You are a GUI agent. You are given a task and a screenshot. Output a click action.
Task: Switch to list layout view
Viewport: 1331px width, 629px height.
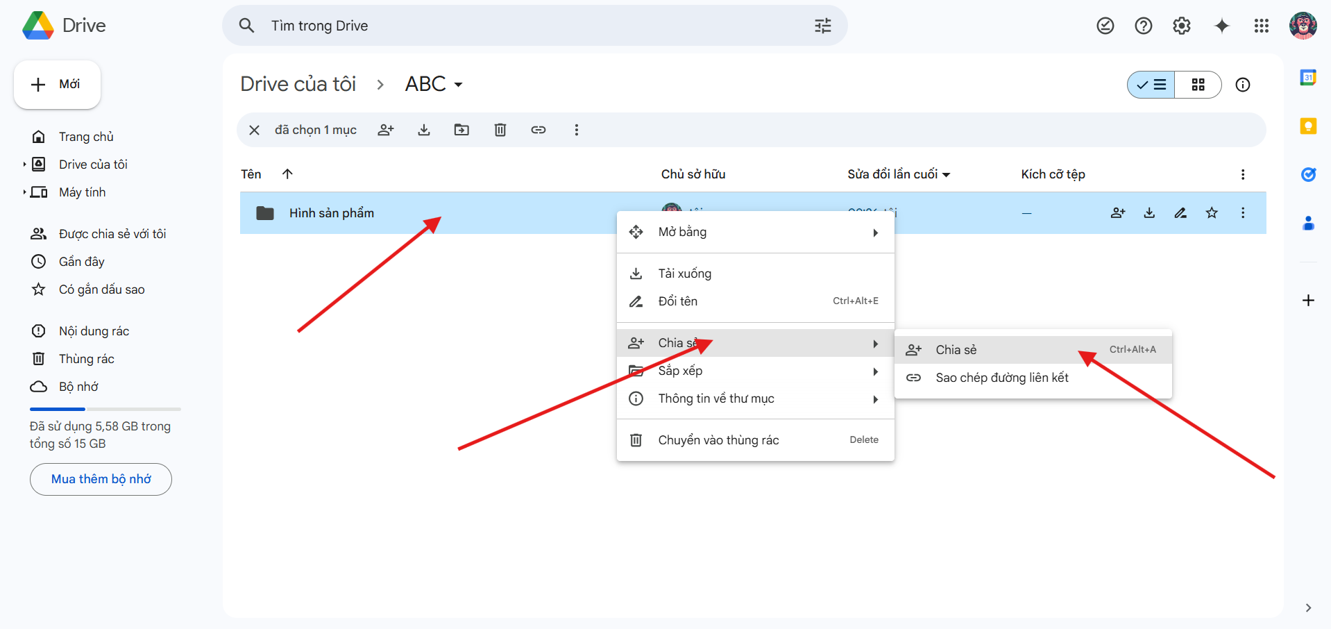coord(1151,85)
